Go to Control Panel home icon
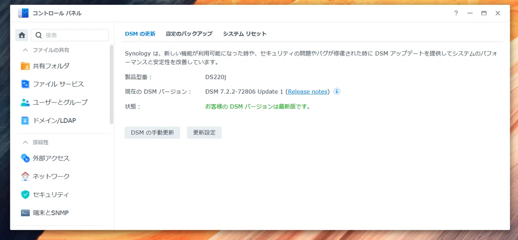Screen dimensions: 518x240 pyautogui.click(x=22, y=35)
